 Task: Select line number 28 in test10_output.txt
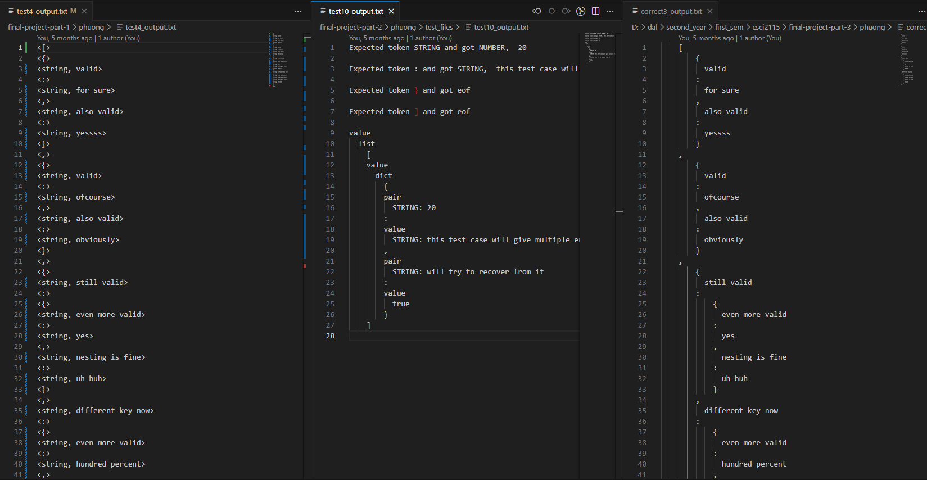point(330,336)
